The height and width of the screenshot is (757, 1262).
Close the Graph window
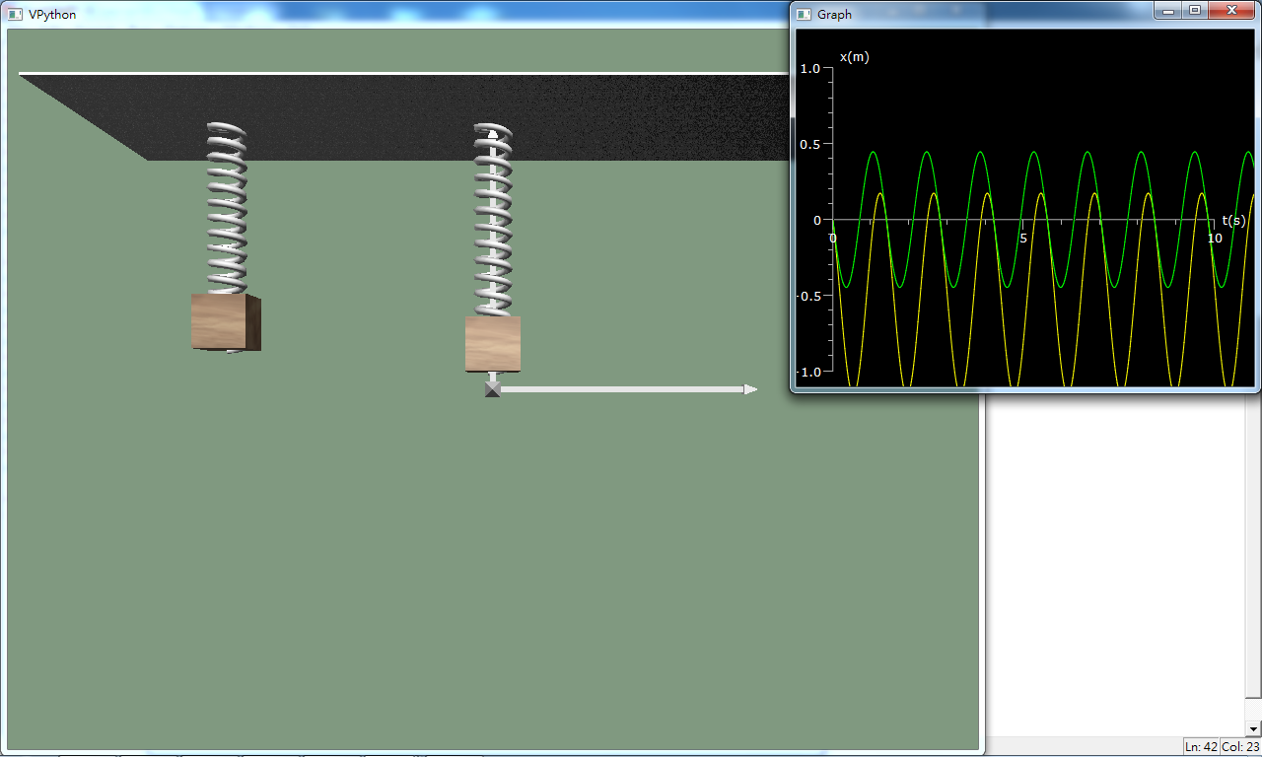[1231, 10]
